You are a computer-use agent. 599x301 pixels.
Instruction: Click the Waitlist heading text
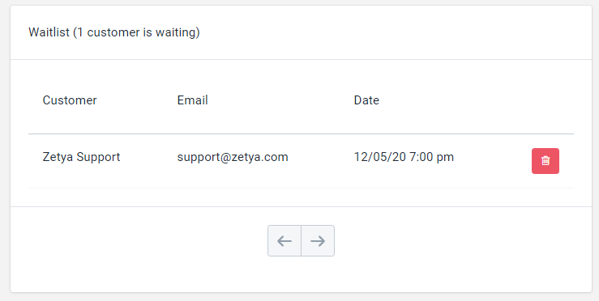click(49, 32)
